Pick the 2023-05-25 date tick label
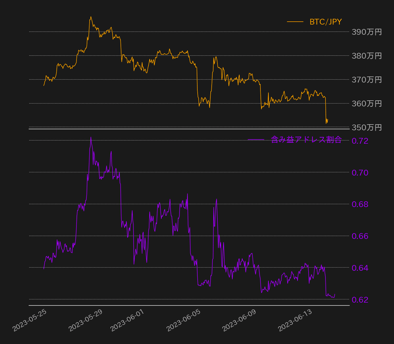 [30, 320]
